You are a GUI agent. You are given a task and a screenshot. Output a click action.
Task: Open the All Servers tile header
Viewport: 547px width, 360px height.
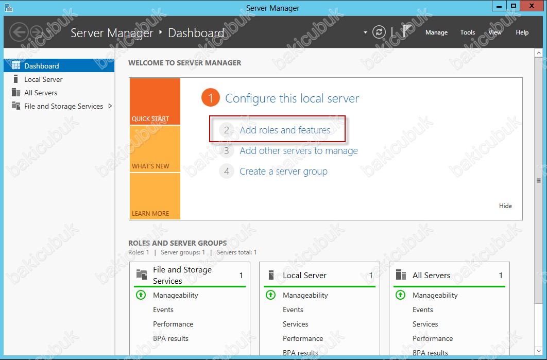pos(449,275)
